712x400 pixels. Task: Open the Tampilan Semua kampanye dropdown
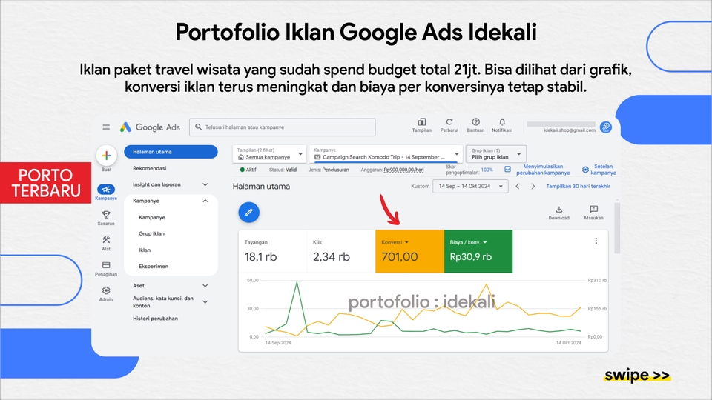(269, 154)
